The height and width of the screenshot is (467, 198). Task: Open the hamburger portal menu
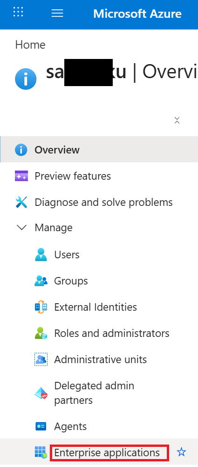click(x=57, y=13)
